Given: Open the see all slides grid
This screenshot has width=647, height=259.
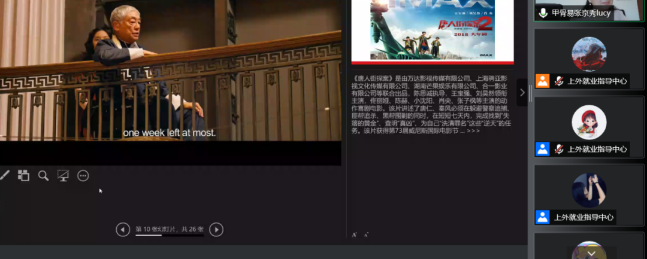Looking at the screenshot, I should [23, 175].
